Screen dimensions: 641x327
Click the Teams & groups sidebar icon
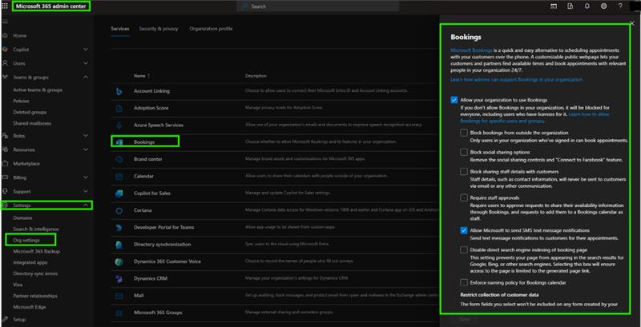tap(5, 77)
